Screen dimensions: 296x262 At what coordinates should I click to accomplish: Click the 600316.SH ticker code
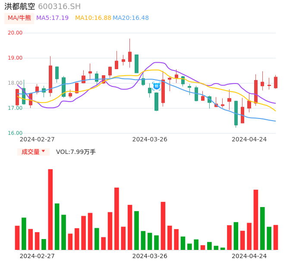(x=59, y=6)
